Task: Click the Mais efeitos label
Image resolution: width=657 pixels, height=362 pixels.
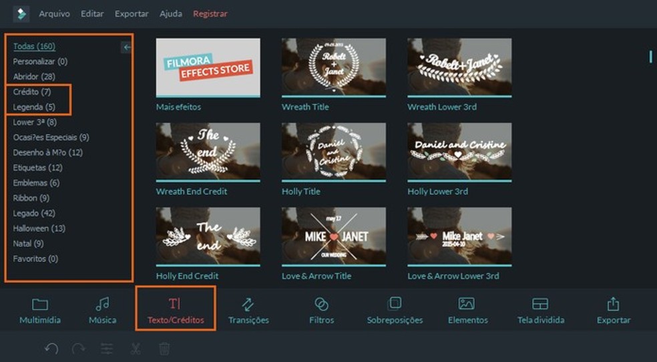Action: (x=178, y=107)
